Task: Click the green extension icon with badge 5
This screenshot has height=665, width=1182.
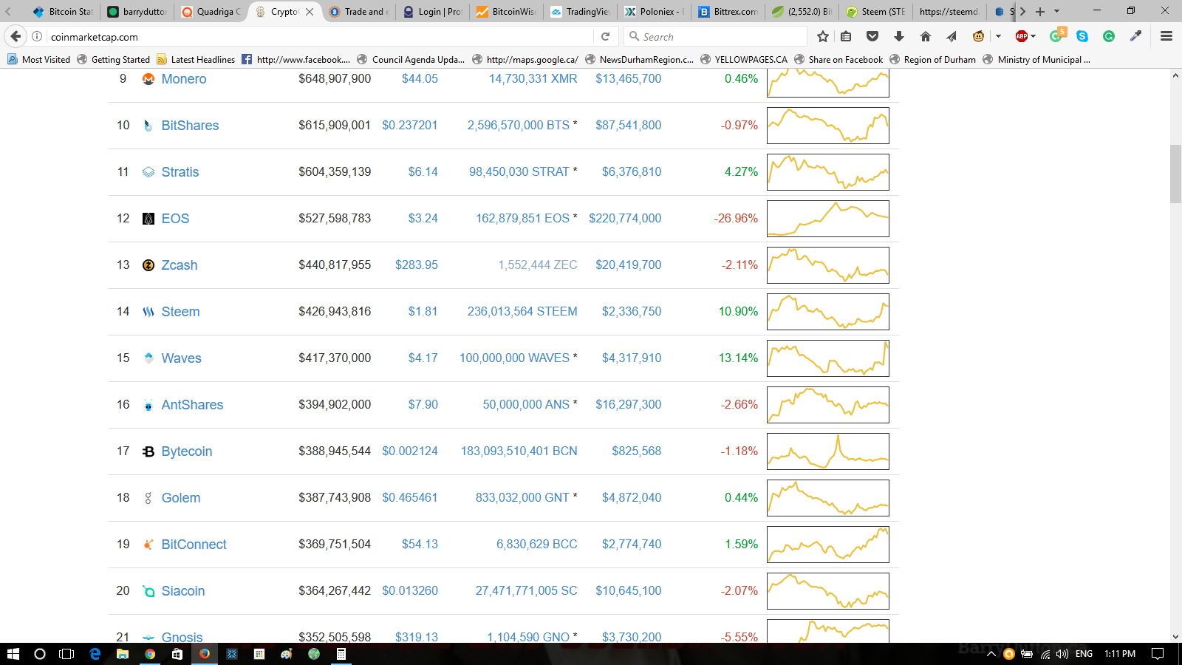Action: tap(1057, 35)
